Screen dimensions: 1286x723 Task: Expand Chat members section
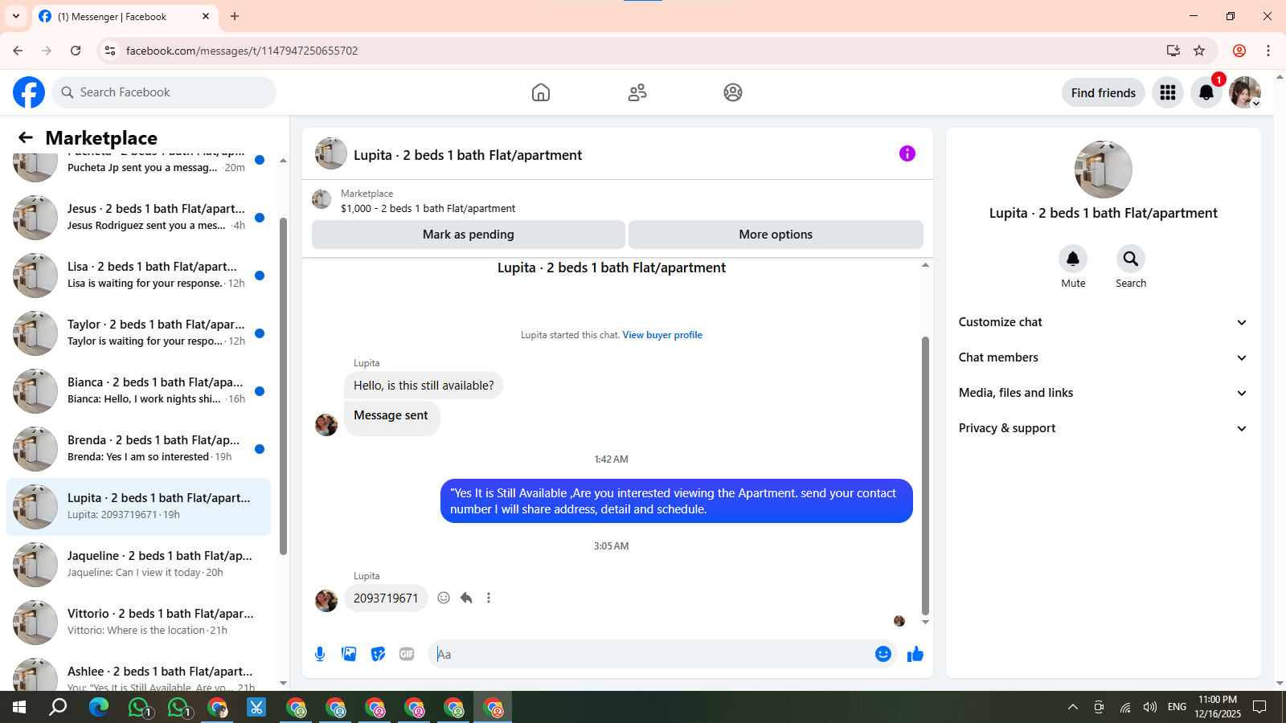click(x=1103, y=357)
